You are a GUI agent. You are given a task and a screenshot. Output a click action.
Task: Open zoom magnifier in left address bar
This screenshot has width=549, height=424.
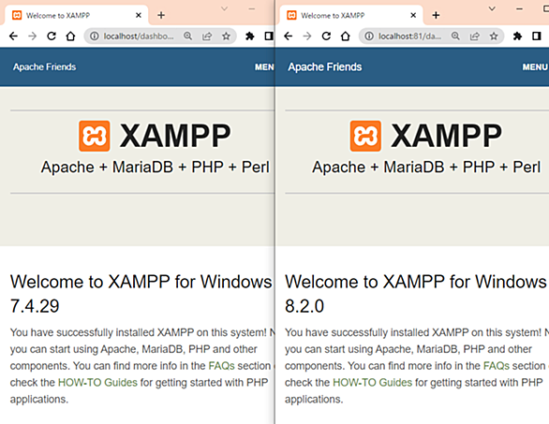[x=188, y=36]
